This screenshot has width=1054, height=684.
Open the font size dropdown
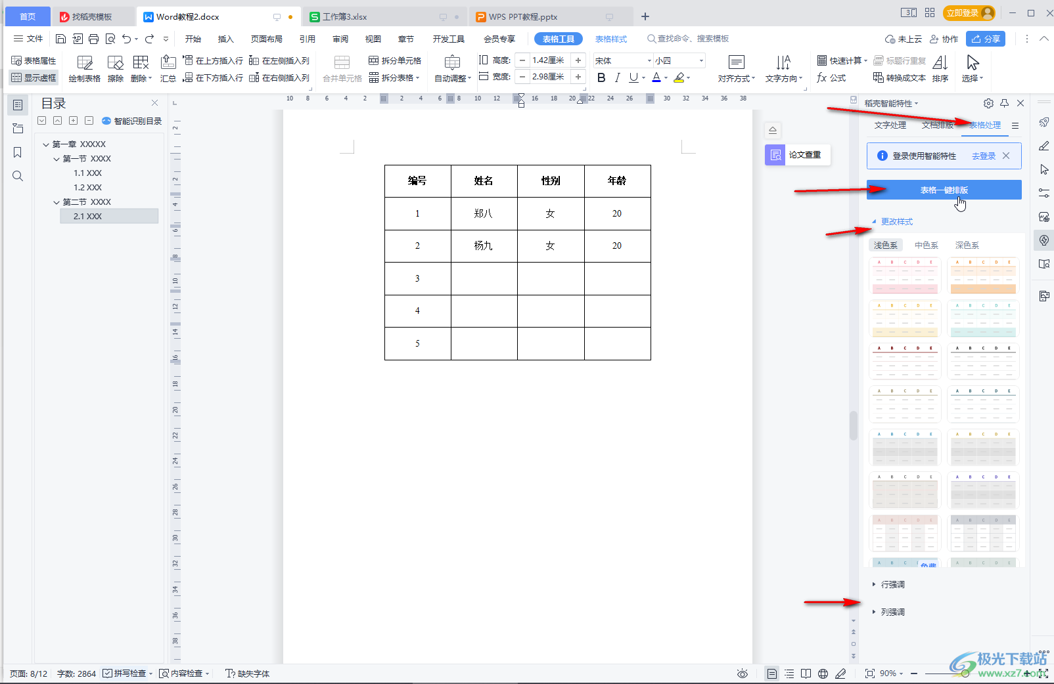tap(701, 60)
